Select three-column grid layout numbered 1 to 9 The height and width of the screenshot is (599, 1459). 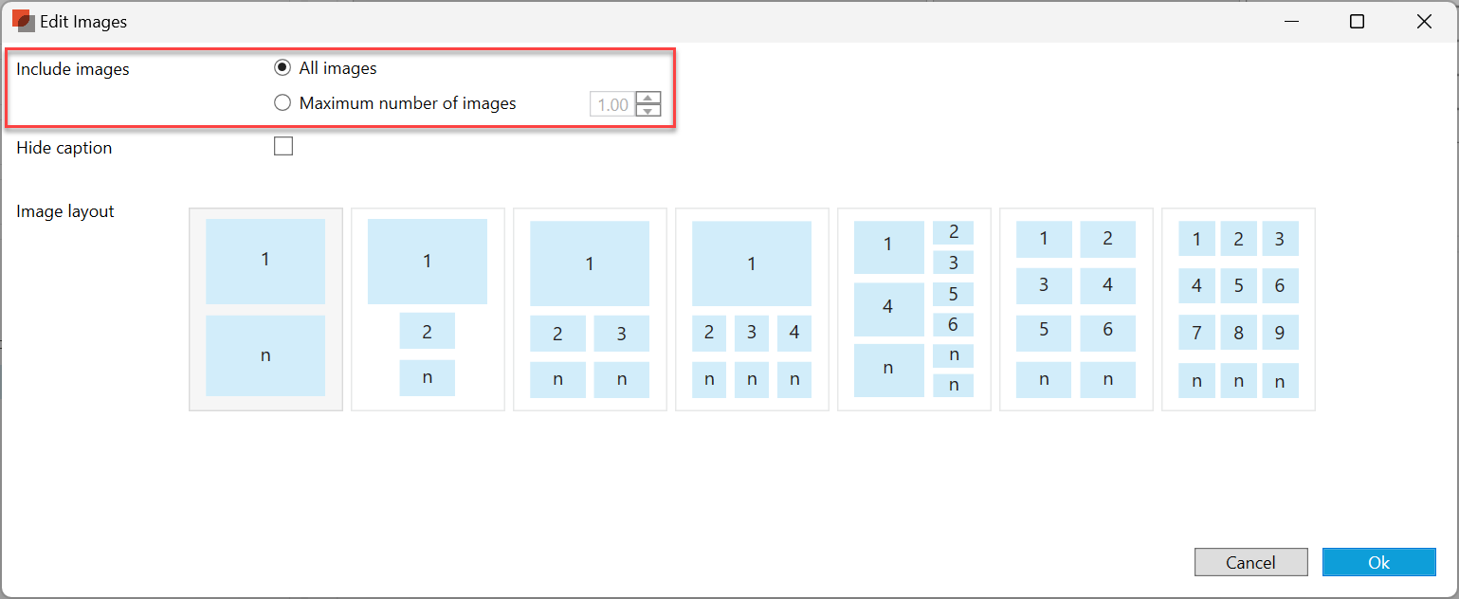1238,309
